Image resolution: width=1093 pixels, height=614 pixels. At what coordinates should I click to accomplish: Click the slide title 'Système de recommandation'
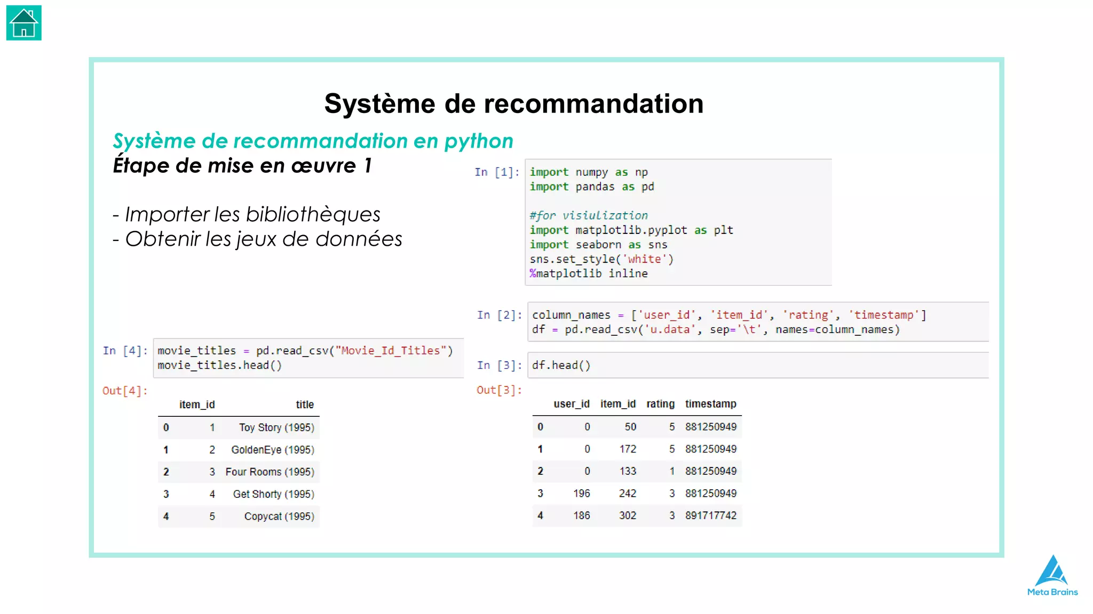point(514,103)
